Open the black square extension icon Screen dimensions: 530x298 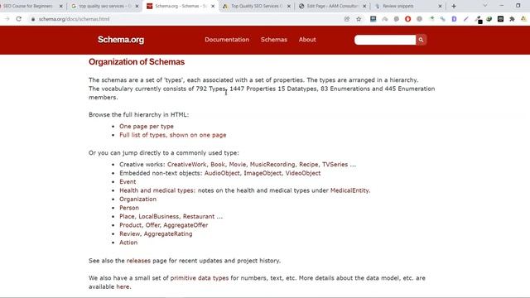[x=500, y=19]
